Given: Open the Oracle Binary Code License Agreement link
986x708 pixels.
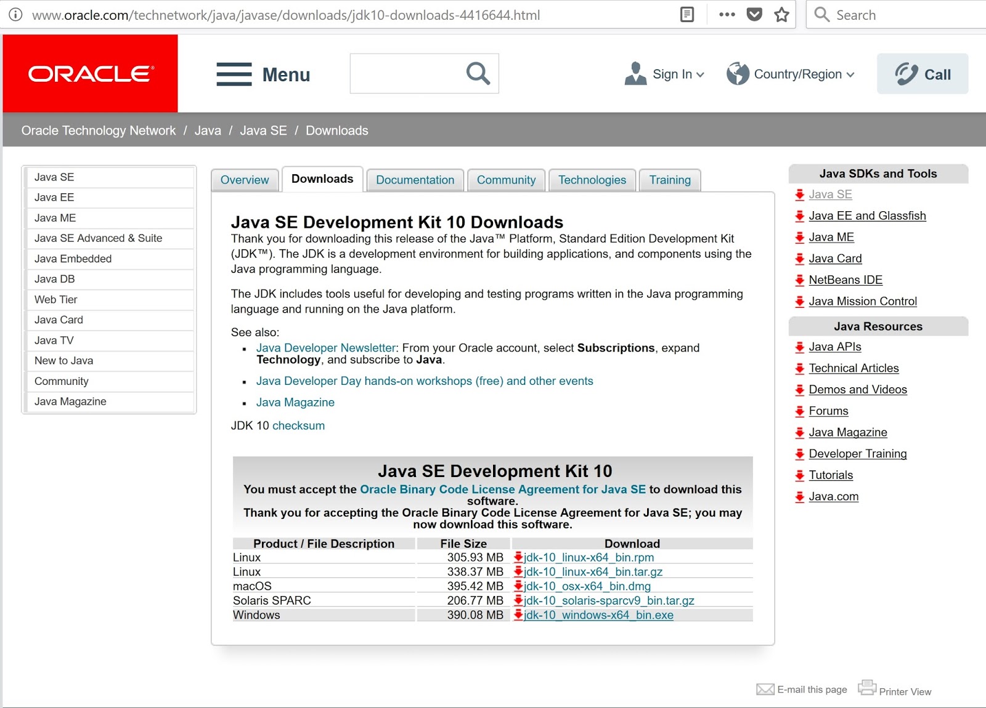Looking at the screenshot, I should point(503,489).
